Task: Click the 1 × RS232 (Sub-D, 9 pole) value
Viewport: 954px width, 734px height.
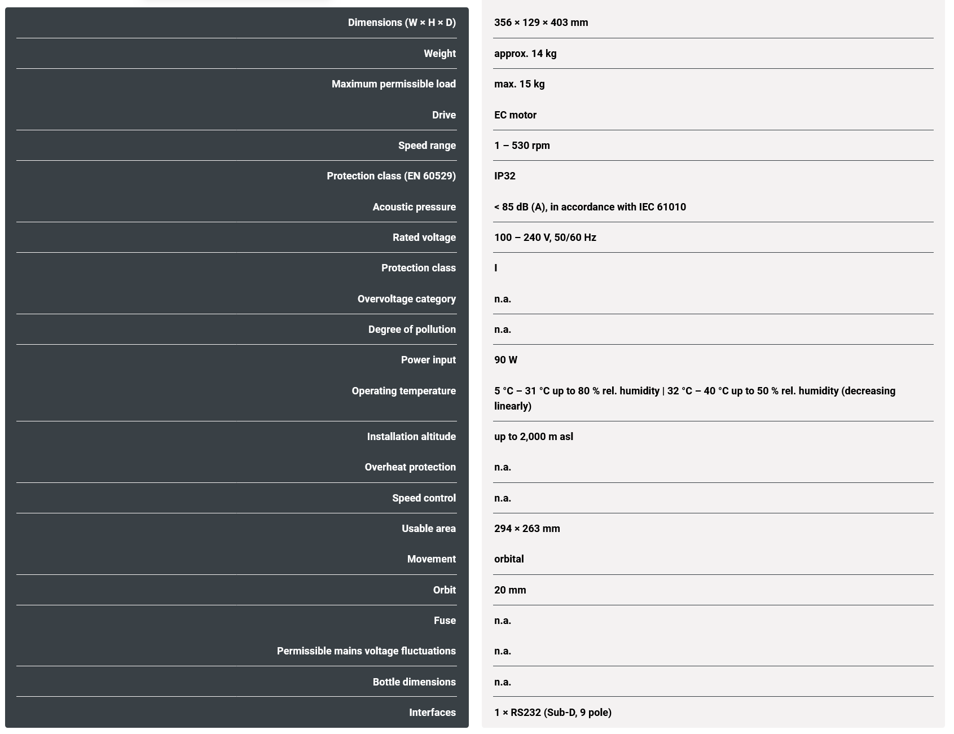Action: pos(552,713)
